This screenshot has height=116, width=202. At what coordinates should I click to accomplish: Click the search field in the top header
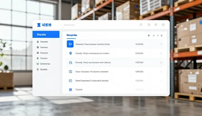point(69,25)
